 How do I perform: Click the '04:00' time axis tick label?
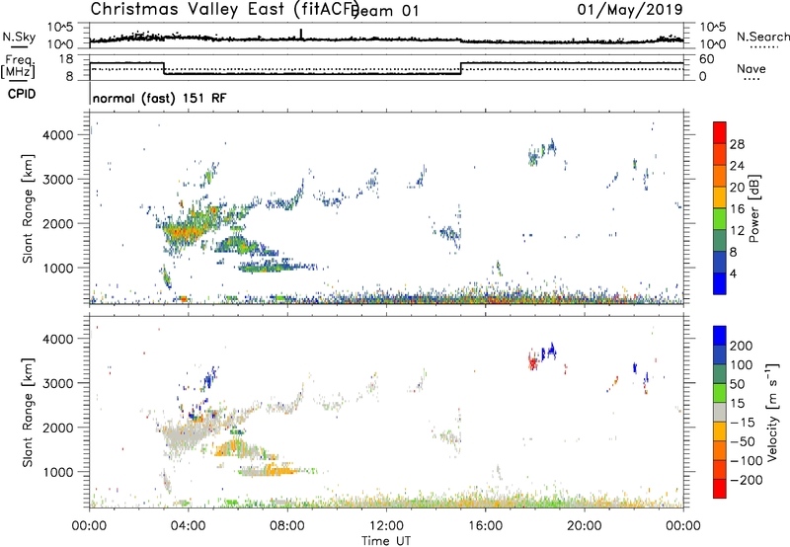(188, 526)
